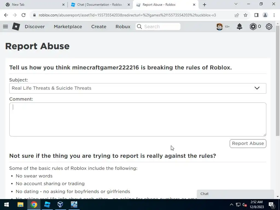Expand the Chat panel
Viewport: 280px width, 210px height.
tap(235, 194)
